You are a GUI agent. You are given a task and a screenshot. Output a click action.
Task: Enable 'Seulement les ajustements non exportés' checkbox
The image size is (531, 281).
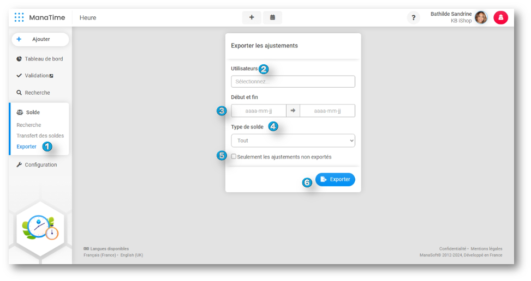tap(234, 157)
